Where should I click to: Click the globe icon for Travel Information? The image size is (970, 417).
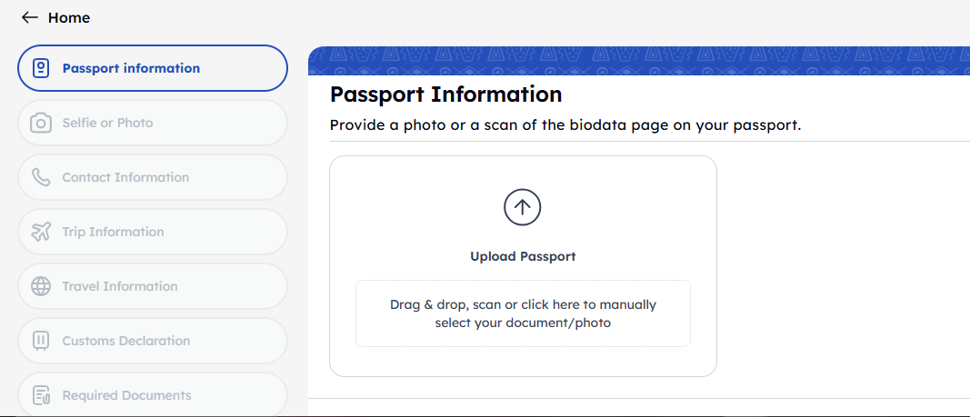click(x=41, y=286)
